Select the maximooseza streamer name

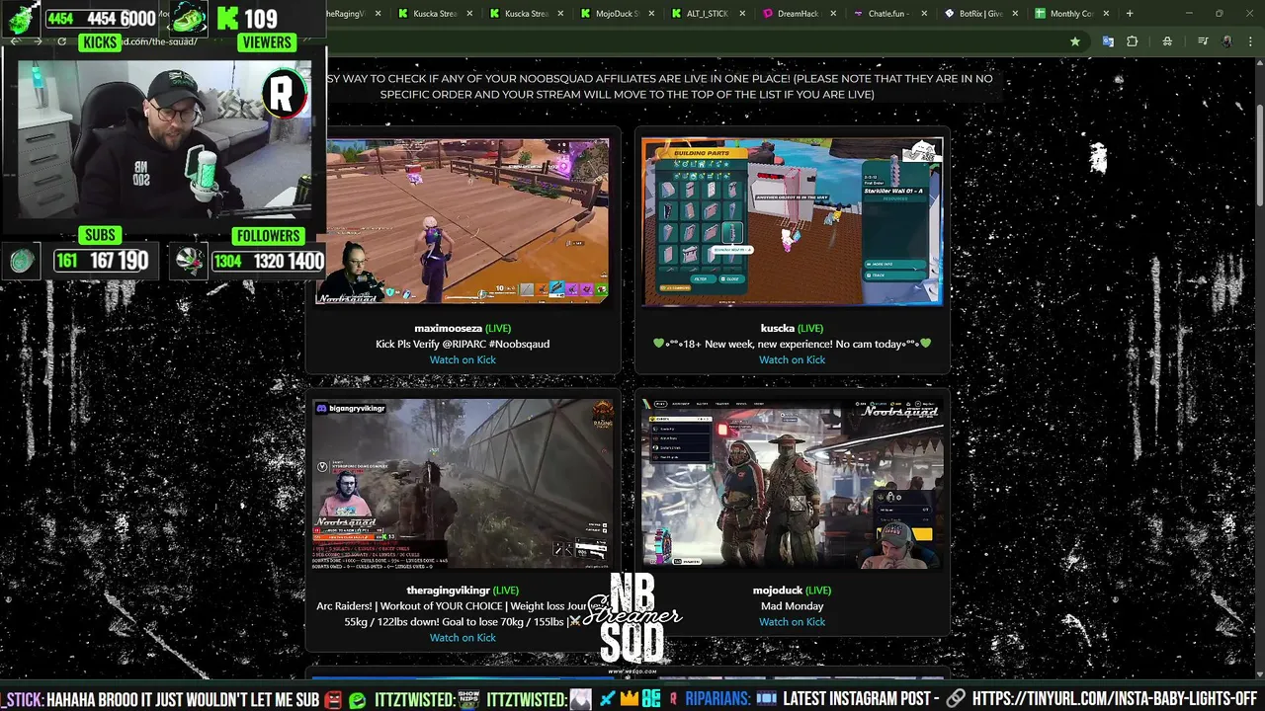click(448, 328)
